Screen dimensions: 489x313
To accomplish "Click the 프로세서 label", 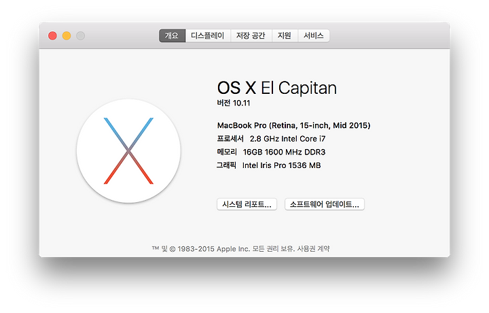I will pos(230,138).
